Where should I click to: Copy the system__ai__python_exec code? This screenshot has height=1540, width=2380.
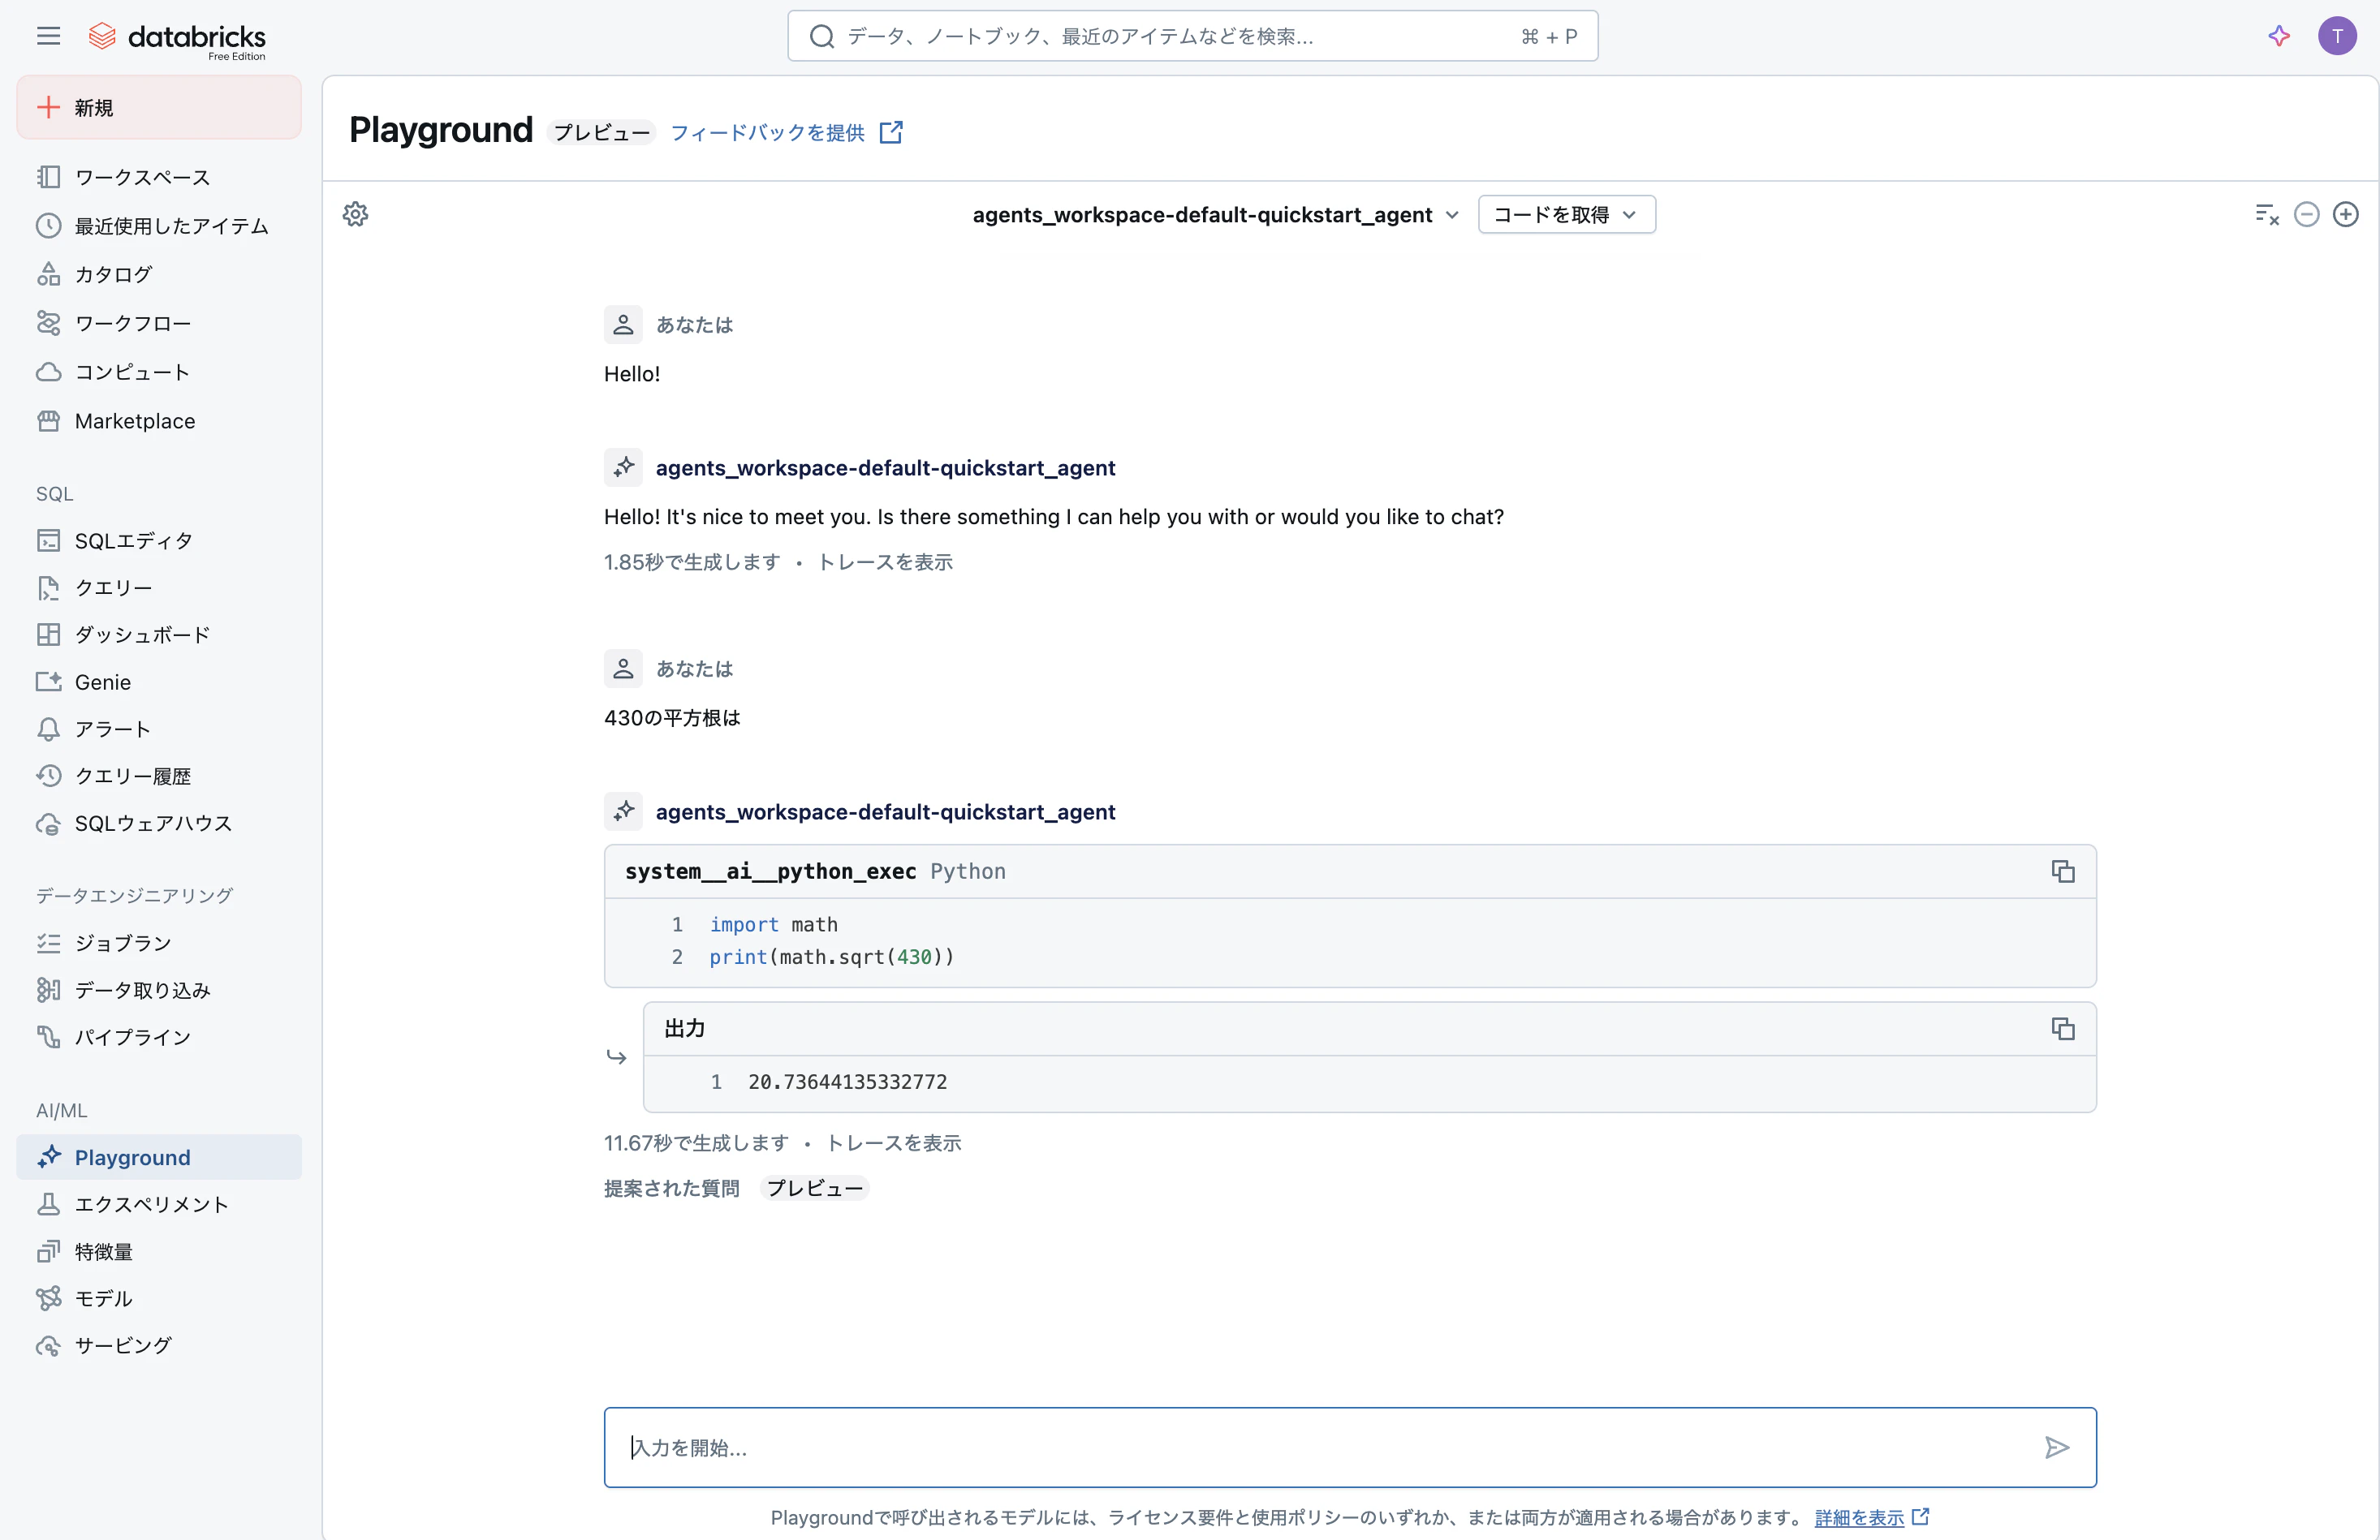(x=2062, y=871)
